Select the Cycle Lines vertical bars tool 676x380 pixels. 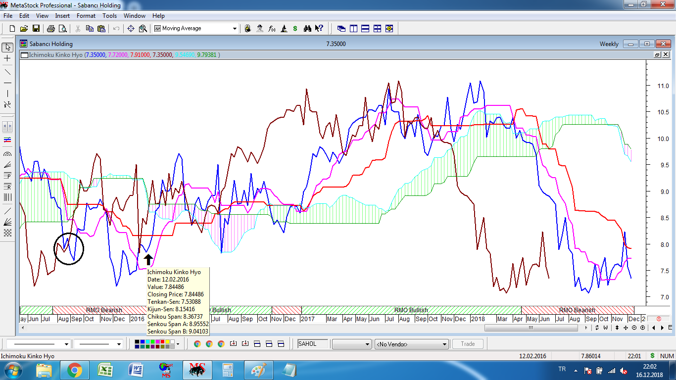(7, 197)
